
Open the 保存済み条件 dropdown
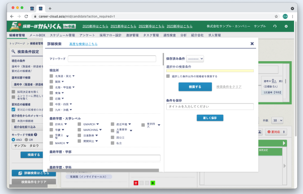(195, 58)
